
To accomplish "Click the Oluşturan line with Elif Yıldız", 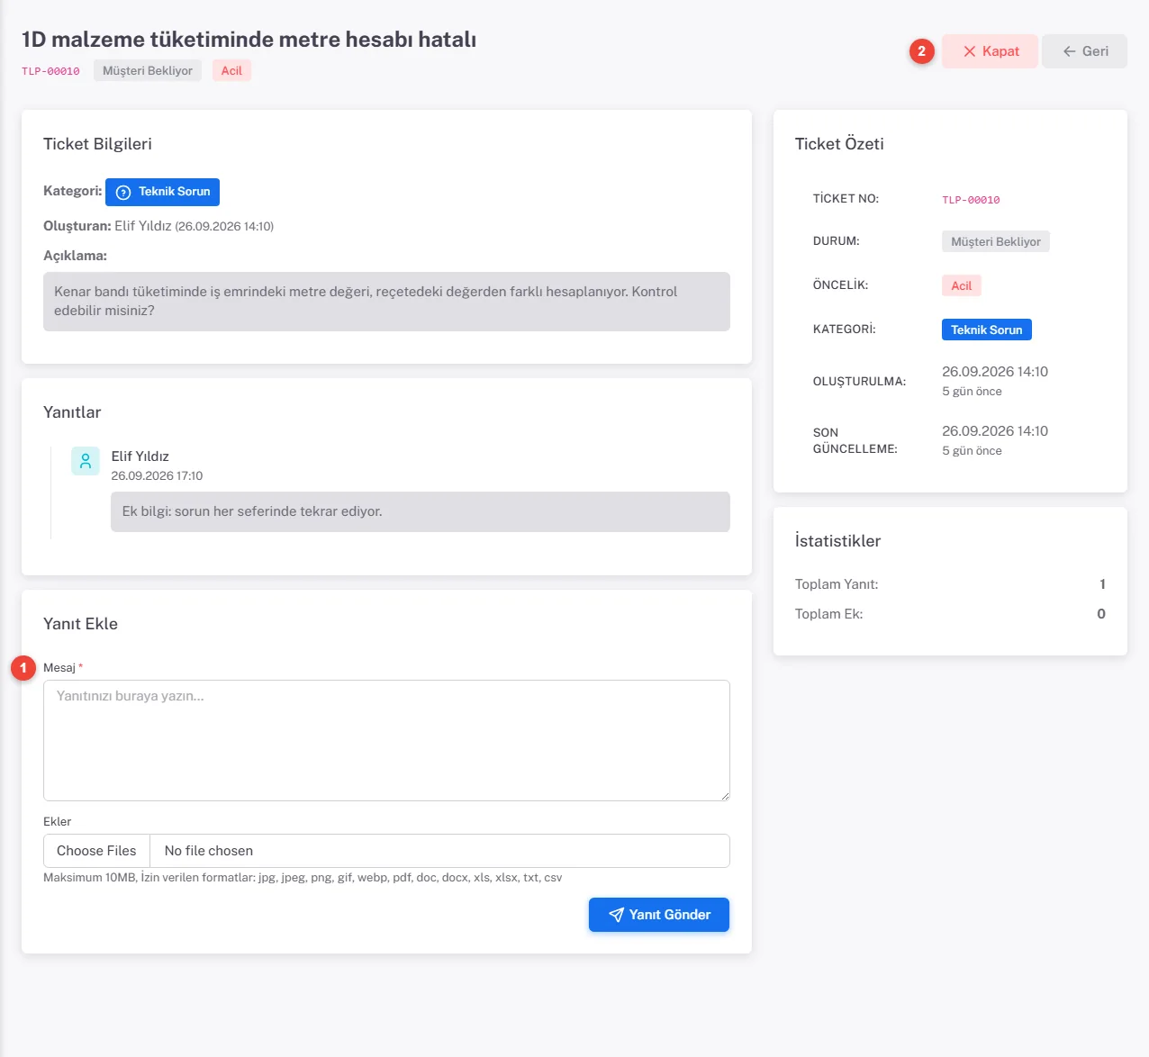I will pyautogui.click(x=158, y=226).
